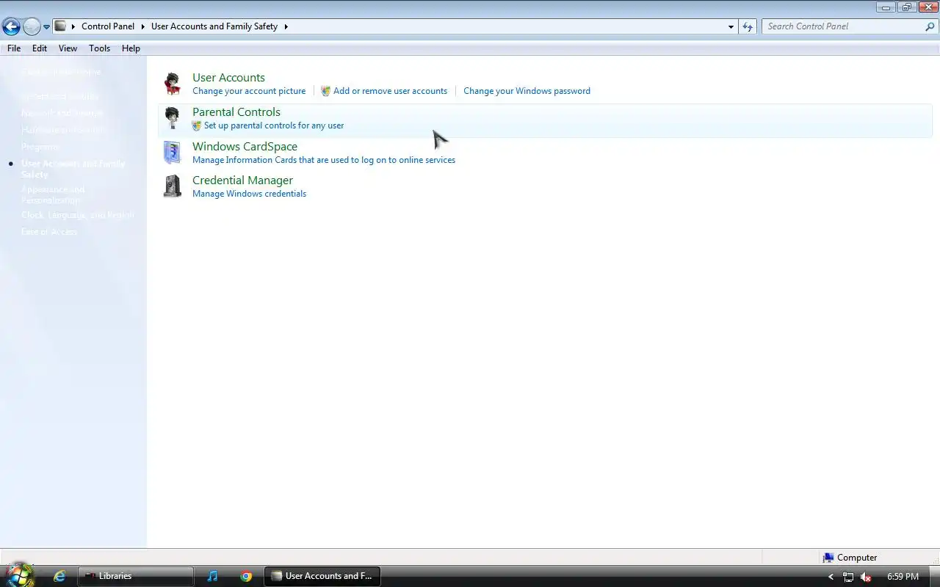Open the Help menu

click(131, 48)
